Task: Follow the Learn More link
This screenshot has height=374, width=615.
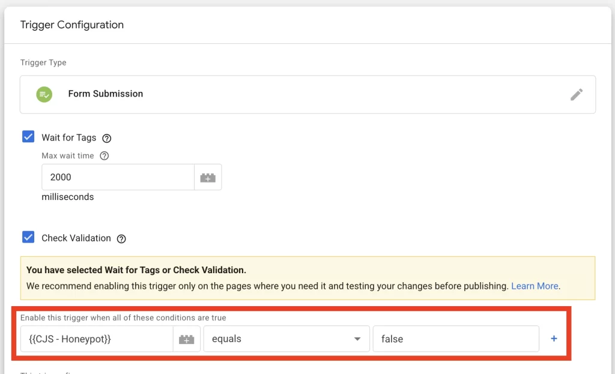Action: (x=534, y=286)
